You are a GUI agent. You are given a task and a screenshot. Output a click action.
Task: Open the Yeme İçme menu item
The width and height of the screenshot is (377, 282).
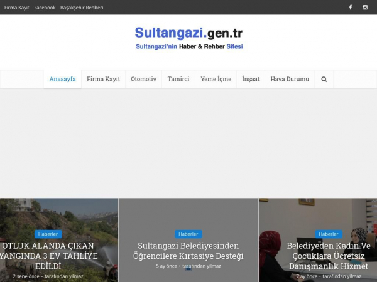tap(216, 79)
